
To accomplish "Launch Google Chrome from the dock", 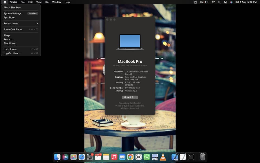I will coord(130,157).
